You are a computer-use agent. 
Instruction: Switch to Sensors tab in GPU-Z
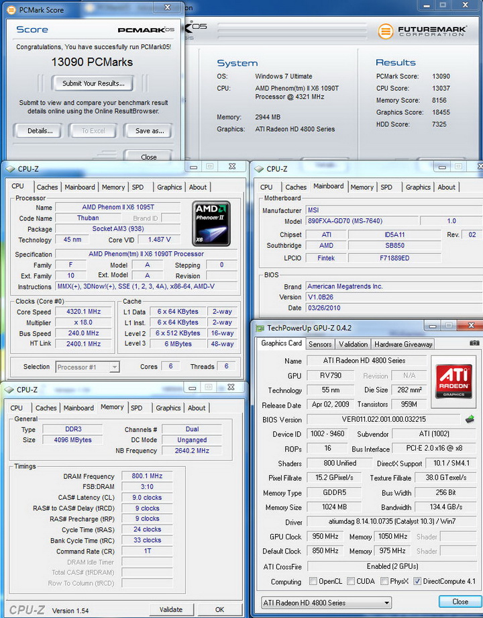[x=320, y=344]
